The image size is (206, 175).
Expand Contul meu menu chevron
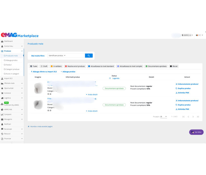coord(22,46)
